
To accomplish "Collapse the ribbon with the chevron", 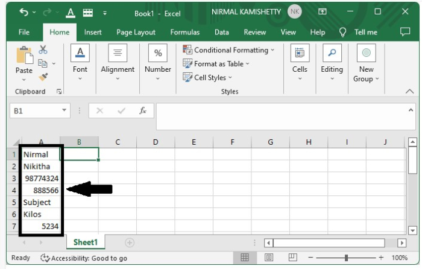I will click(x=409, y=92).
